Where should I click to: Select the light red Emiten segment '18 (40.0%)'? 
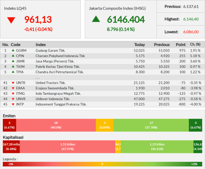[x=56, y=125]
